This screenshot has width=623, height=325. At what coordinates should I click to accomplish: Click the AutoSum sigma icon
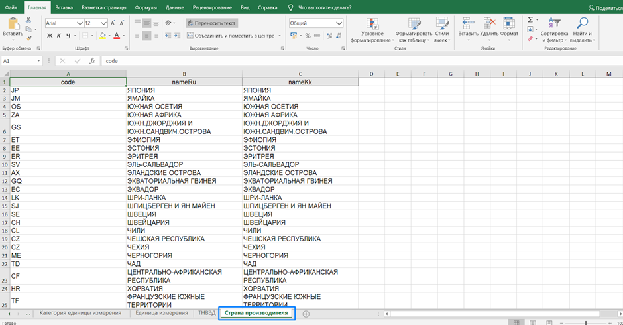530,19
